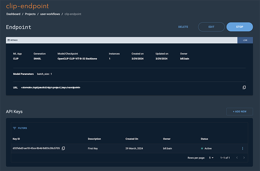This screenshot has width=260, height=171.
Task: Go to next page of API keys
Action: tap(244, 158)
